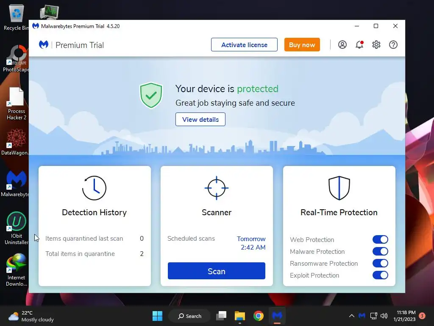Viewport: 434px width, 326px height.
Task: Click the Malwarebytes title bar app icon
Action: pos(36,26)
